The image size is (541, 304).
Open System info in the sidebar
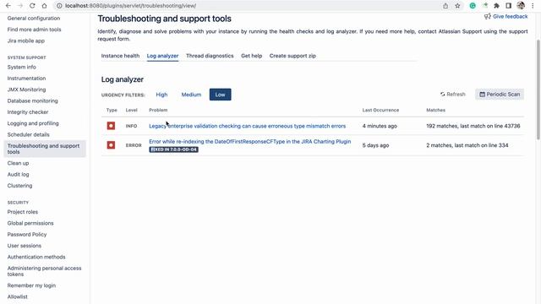click(x=22, y=67)
